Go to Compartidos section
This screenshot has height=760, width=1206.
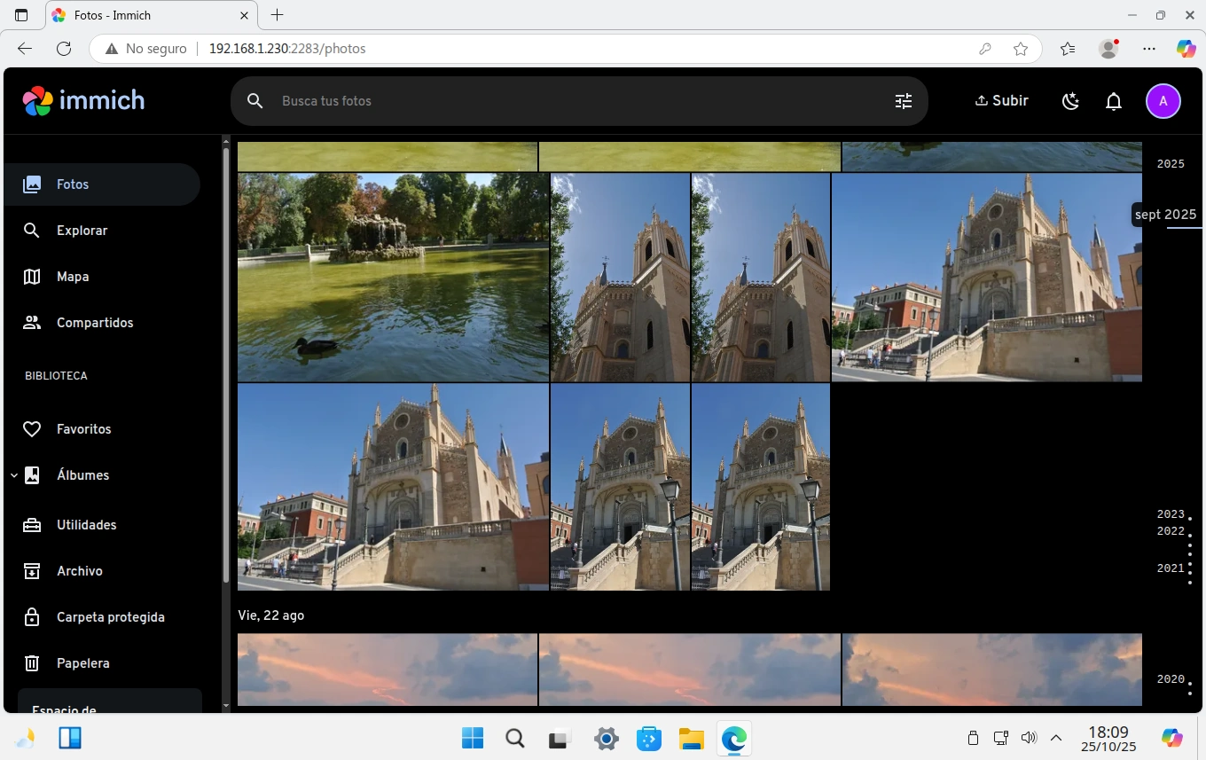(94, 323)
